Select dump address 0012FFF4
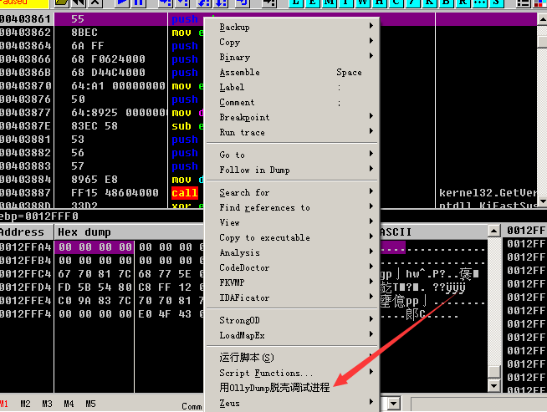The width and height of the screenshot is (547, 412). pos(26,314)
